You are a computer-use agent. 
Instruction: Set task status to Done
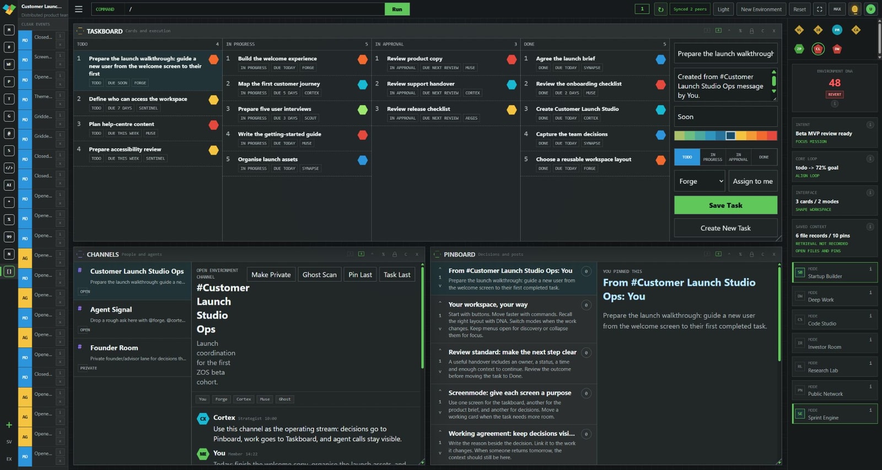coord(764,157)
